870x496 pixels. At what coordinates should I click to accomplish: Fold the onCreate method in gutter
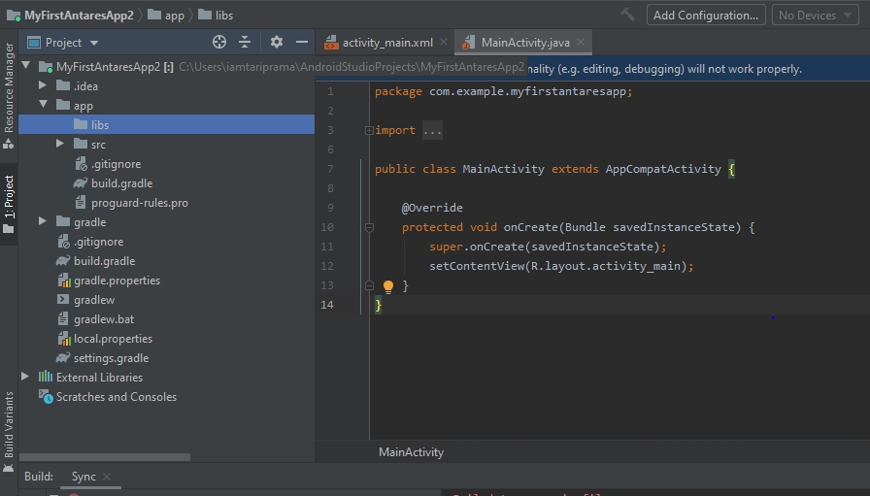(x=369, y=227)
